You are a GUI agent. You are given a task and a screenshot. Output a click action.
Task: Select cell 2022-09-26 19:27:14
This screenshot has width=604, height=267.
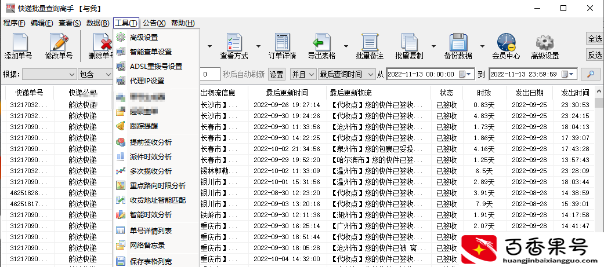click(287, 105)
